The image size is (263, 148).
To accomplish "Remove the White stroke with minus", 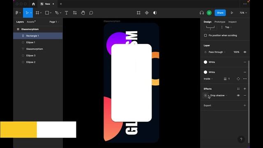I will tap(245, 72).
